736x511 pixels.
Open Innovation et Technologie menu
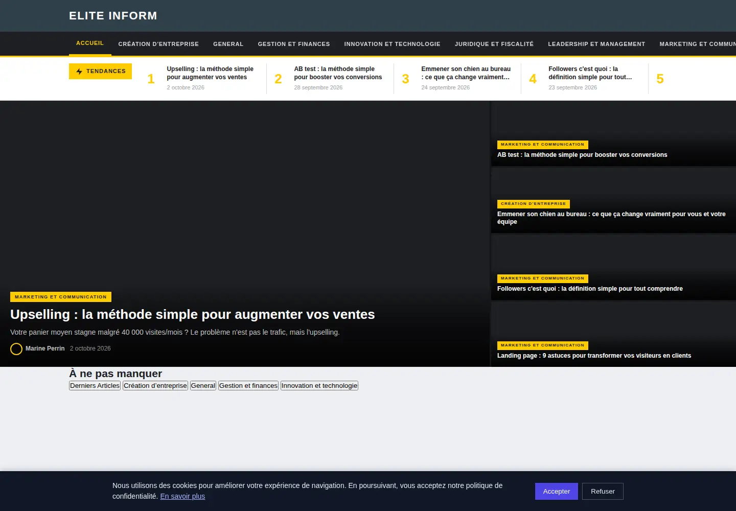[x=392, y=44]
